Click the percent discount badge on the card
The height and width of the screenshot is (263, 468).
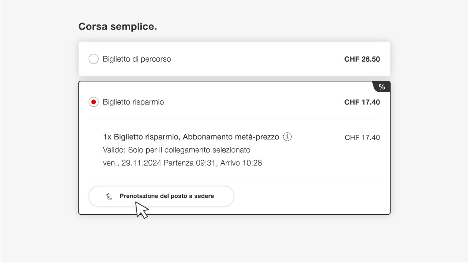pos(382,87)
